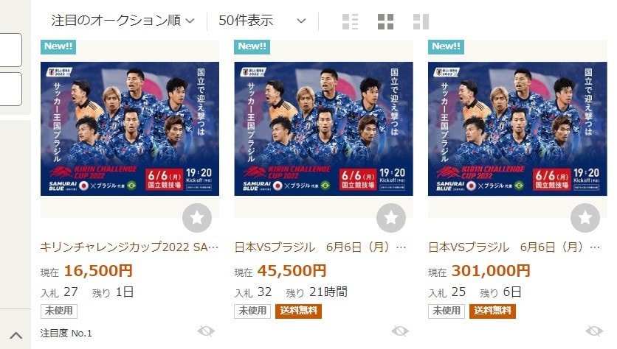Screen dimensions: 617x349
Task: Open the キリンチャレンジカップ2022 listing title
Action: [129, 247]
